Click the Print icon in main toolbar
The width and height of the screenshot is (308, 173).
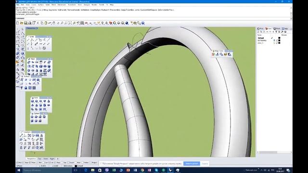pos(30,23)
